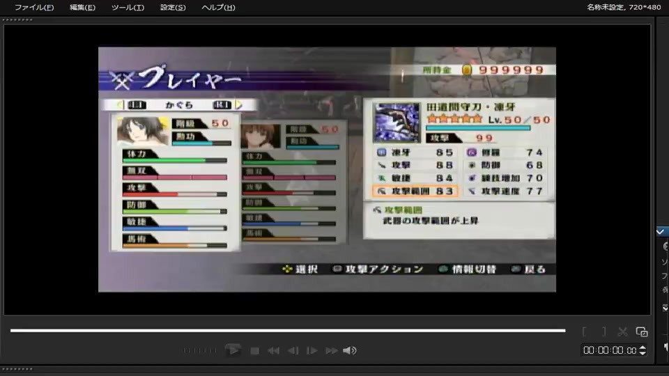Open the ファイル(F) menu
Image resolution: width=669 pixels, height=376 pixels.
(x=34, y=7)
